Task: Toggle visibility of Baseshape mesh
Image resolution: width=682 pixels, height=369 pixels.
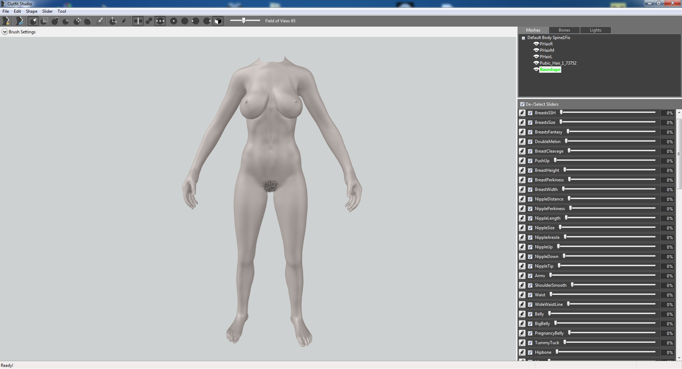Action: 536,70
